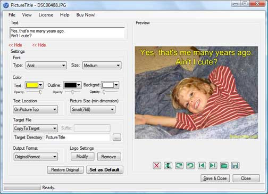
Task: Click the Set as Default button
Action: [x=105, y=170]
